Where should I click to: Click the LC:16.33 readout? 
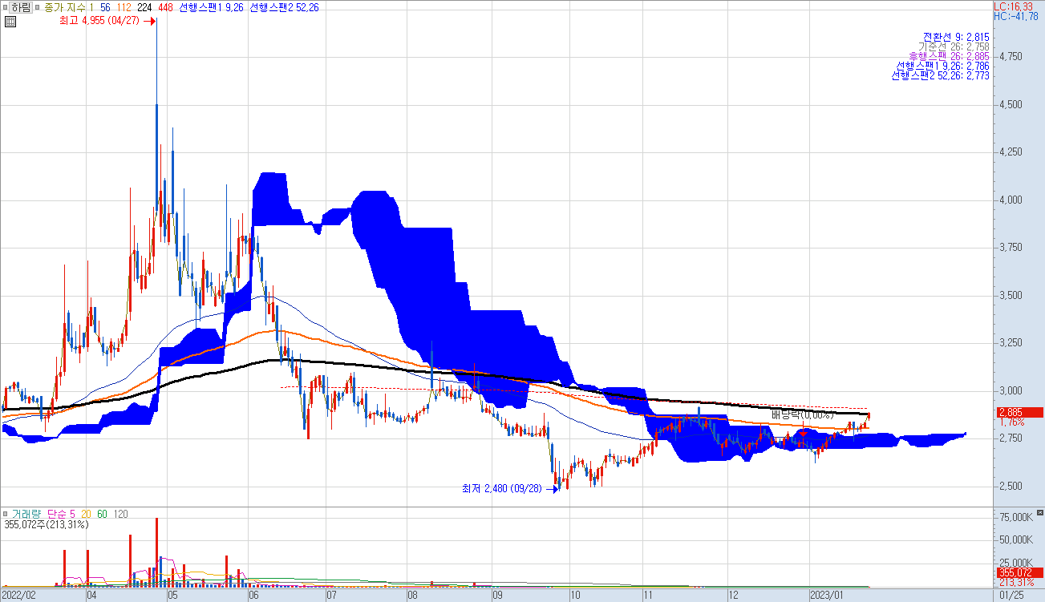pos(1012,6)
